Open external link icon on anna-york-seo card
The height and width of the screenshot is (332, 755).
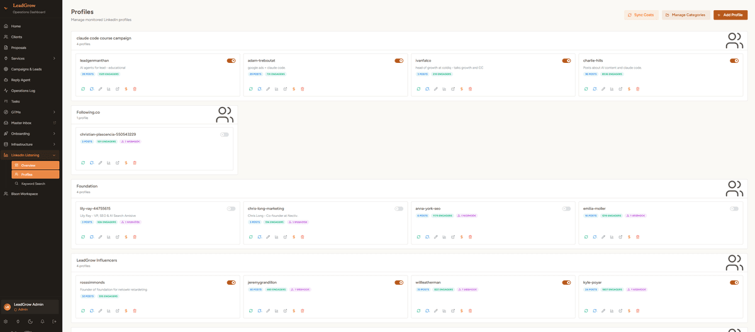(453, 237)
